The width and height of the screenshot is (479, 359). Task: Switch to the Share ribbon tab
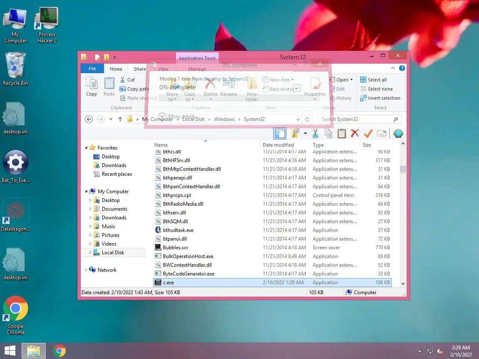click(140, 69)
